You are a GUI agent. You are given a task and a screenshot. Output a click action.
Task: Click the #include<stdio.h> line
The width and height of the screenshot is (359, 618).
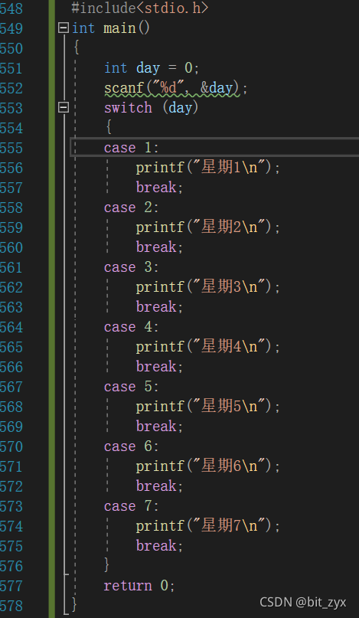point(140,8)
